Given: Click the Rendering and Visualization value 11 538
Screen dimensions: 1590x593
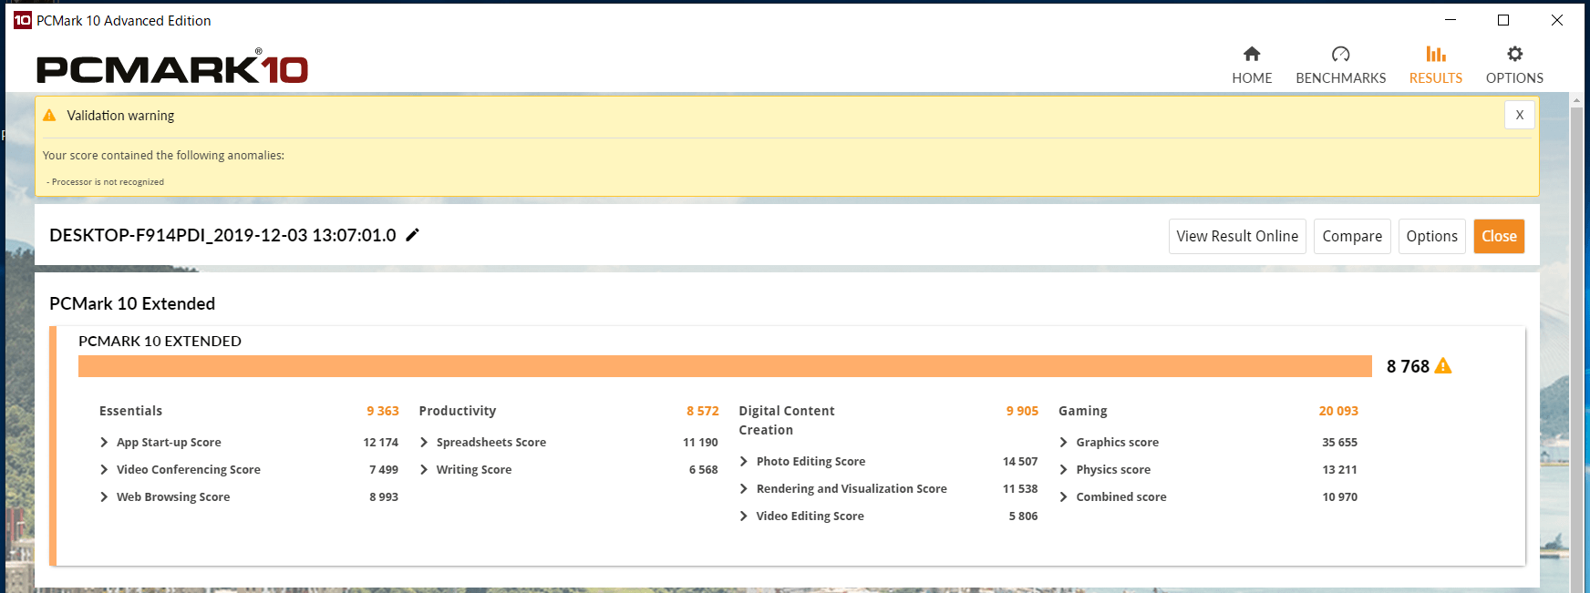Looking at the screenshot, I should (x=1020, y=489).
